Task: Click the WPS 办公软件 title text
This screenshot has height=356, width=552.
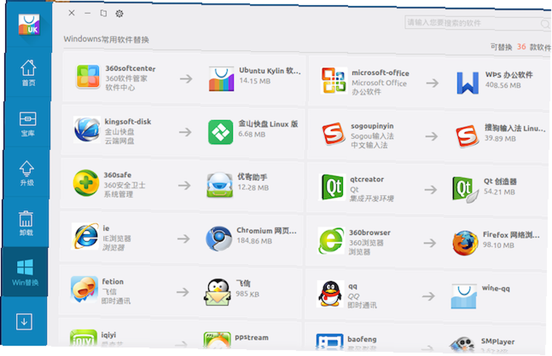Action: (x=509, y=74)
